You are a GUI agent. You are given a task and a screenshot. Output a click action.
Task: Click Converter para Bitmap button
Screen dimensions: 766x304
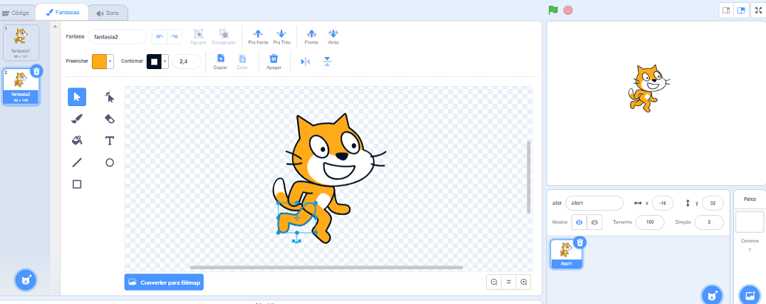(x=164, y=283)
